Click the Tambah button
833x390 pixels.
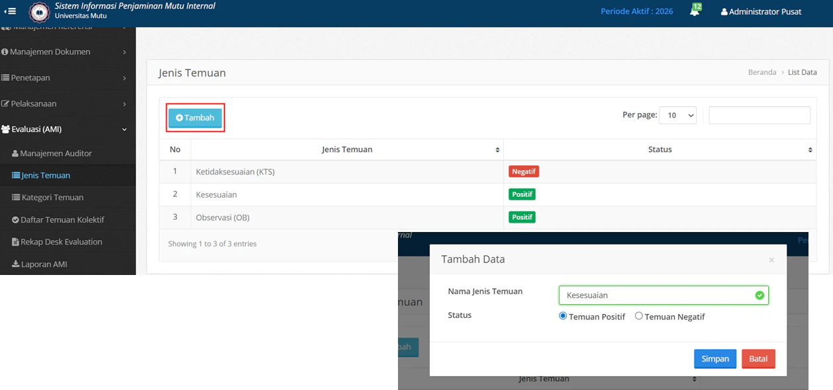pyautogui.click(x=195, y=118)
